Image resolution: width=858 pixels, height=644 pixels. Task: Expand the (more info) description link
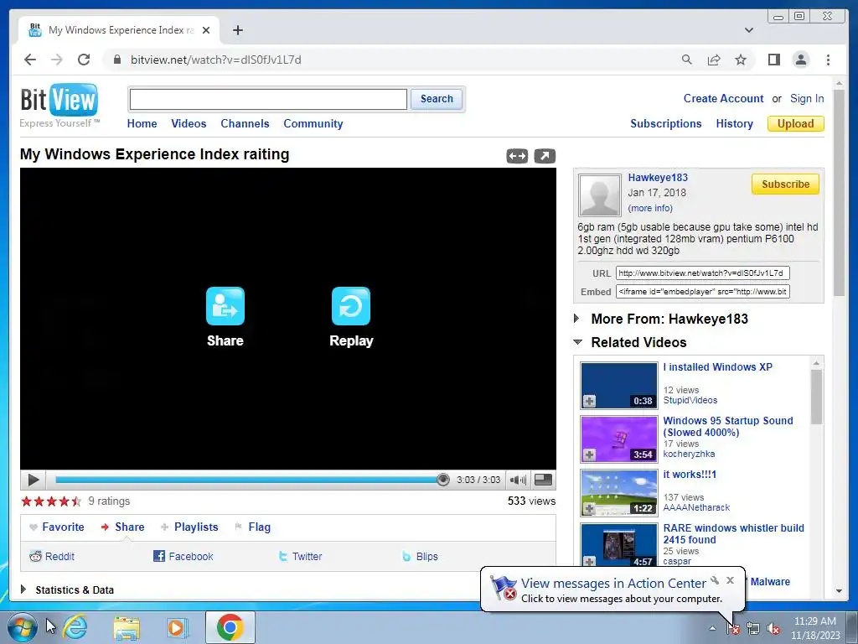coord(650,208)
